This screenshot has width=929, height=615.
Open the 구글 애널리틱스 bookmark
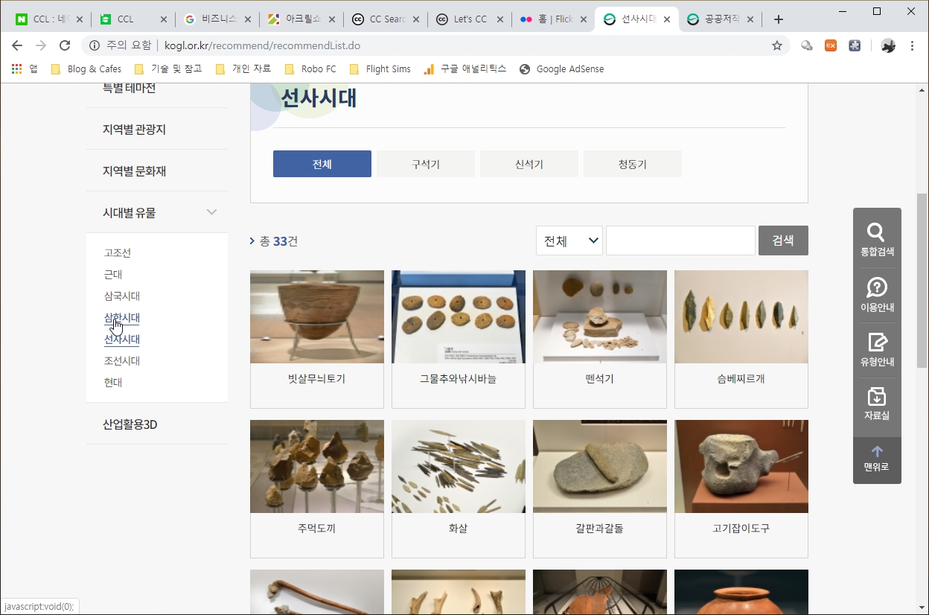(464, 68)
